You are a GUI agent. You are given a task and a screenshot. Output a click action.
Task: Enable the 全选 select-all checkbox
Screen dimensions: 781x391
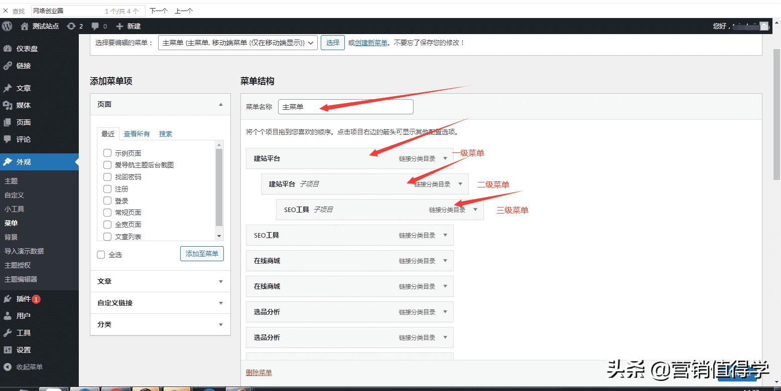[101, 255]
